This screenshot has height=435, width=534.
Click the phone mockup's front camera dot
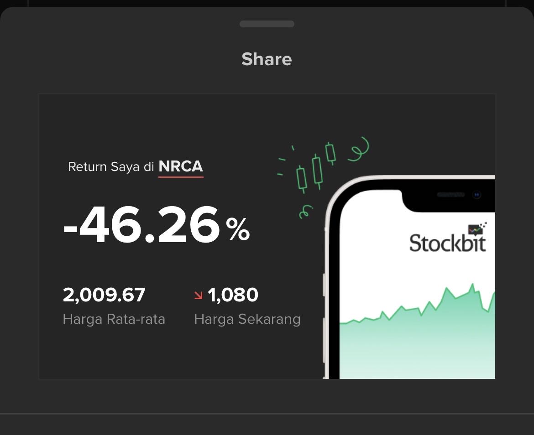coord(476,195)
